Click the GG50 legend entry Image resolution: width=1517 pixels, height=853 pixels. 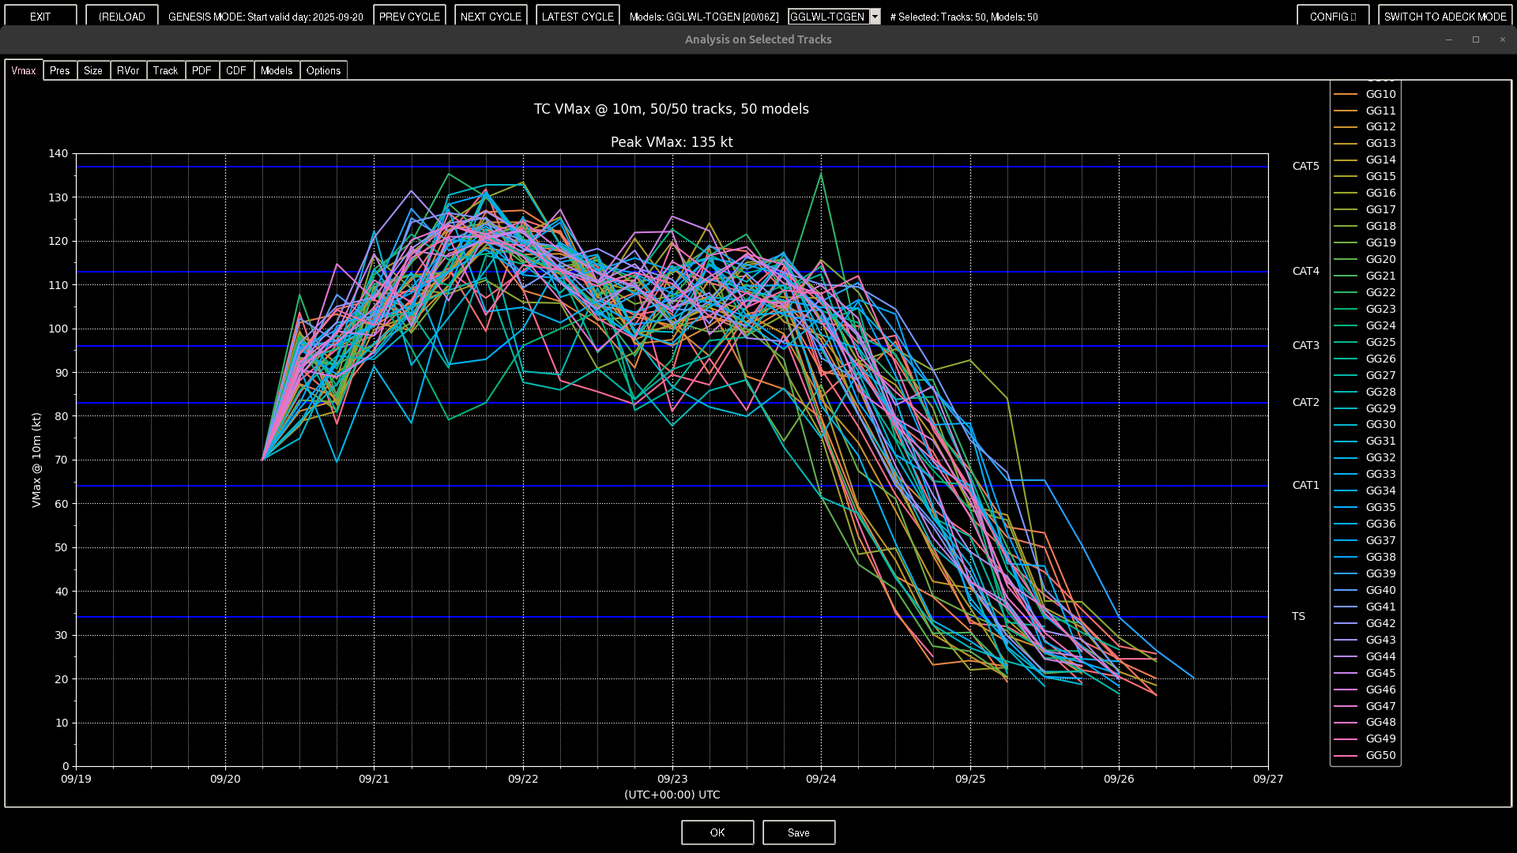[x=1380, y=755]
